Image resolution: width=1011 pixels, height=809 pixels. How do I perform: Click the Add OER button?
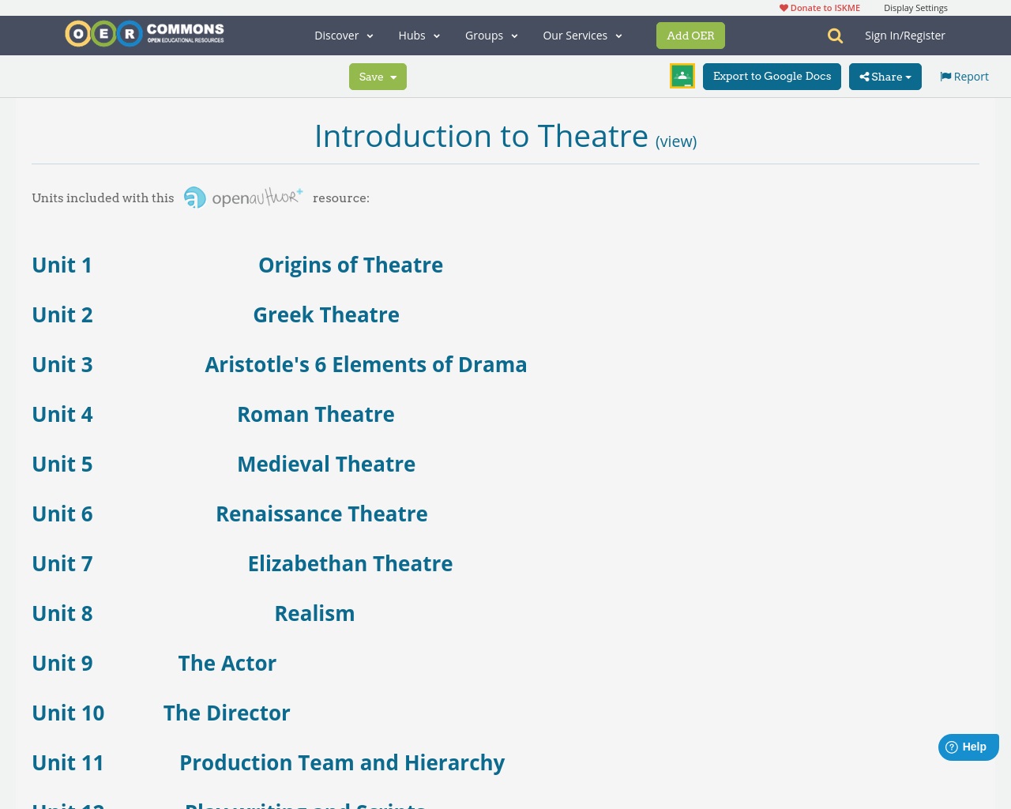point(690,34)
